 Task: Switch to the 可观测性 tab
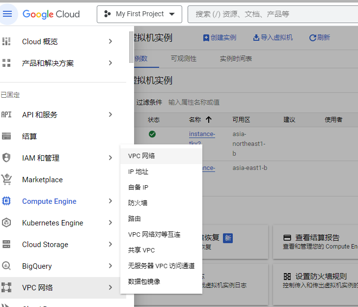184,58
